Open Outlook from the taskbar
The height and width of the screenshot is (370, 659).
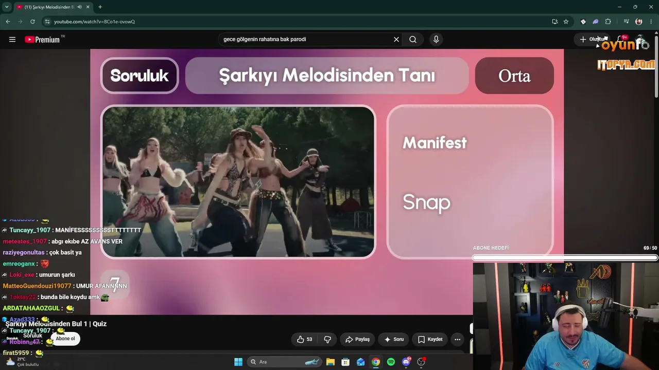[x=361, y=362]
